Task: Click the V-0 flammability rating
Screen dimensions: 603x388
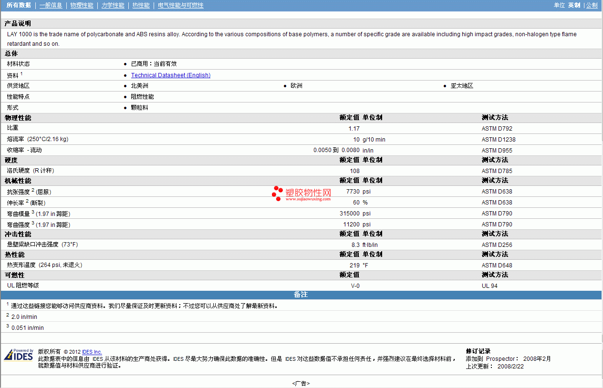Action: pyautogui.click(x=355, y=286)
